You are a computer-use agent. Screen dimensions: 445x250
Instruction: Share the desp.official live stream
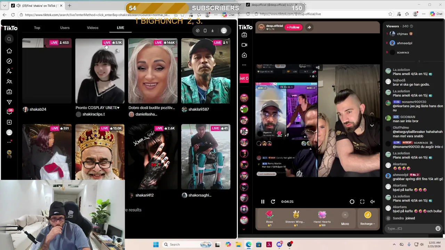309,27
